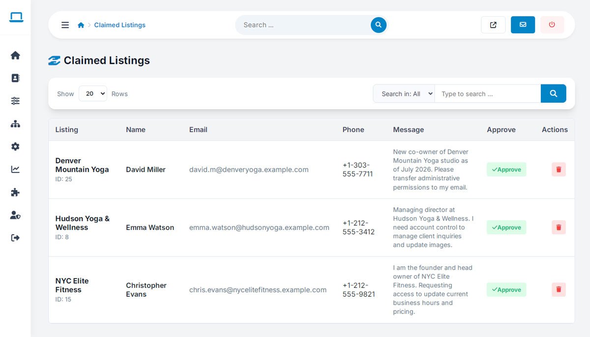
Task: Open the puzzle piece plugins sidebar icon
Action: click(x=15, y=192)
